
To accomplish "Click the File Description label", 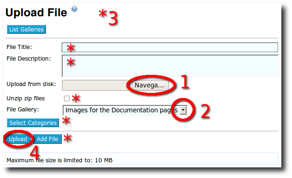I will (29, 59).
